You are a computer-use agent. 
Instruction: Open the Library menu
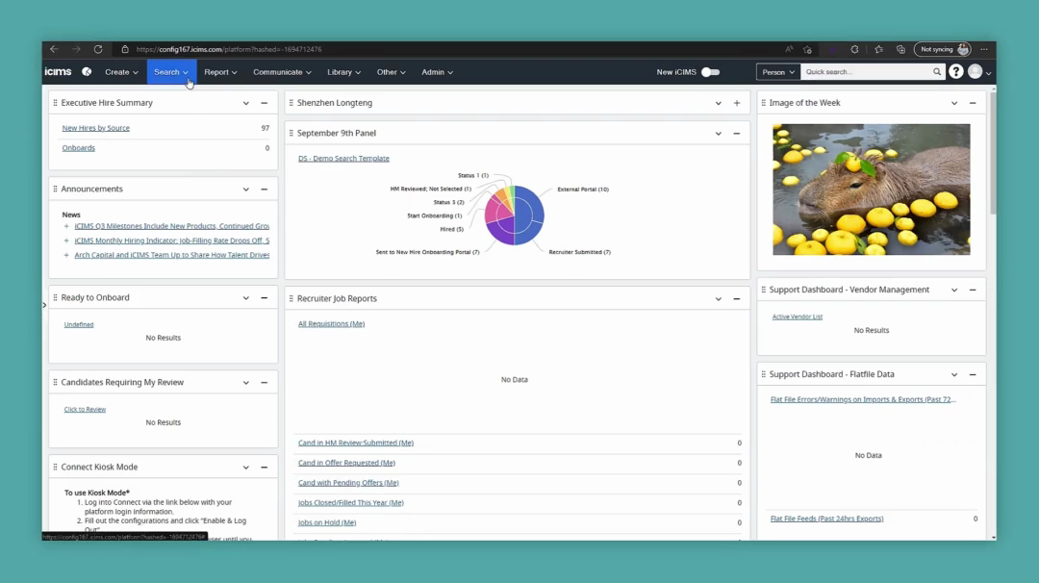(343, 71)
